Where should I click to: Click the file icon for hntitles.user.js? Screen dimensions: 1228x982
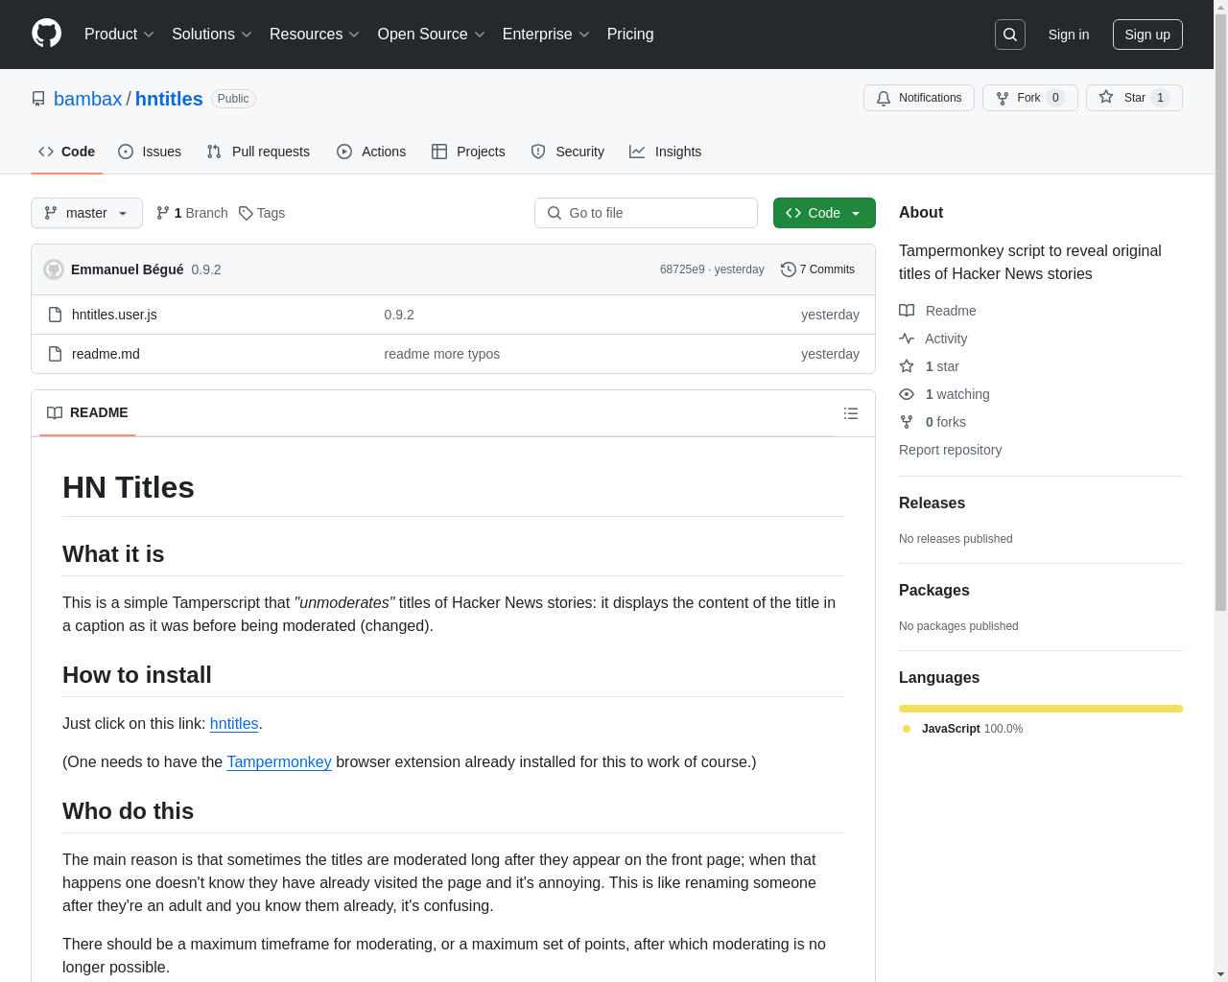tap(56, 315)
